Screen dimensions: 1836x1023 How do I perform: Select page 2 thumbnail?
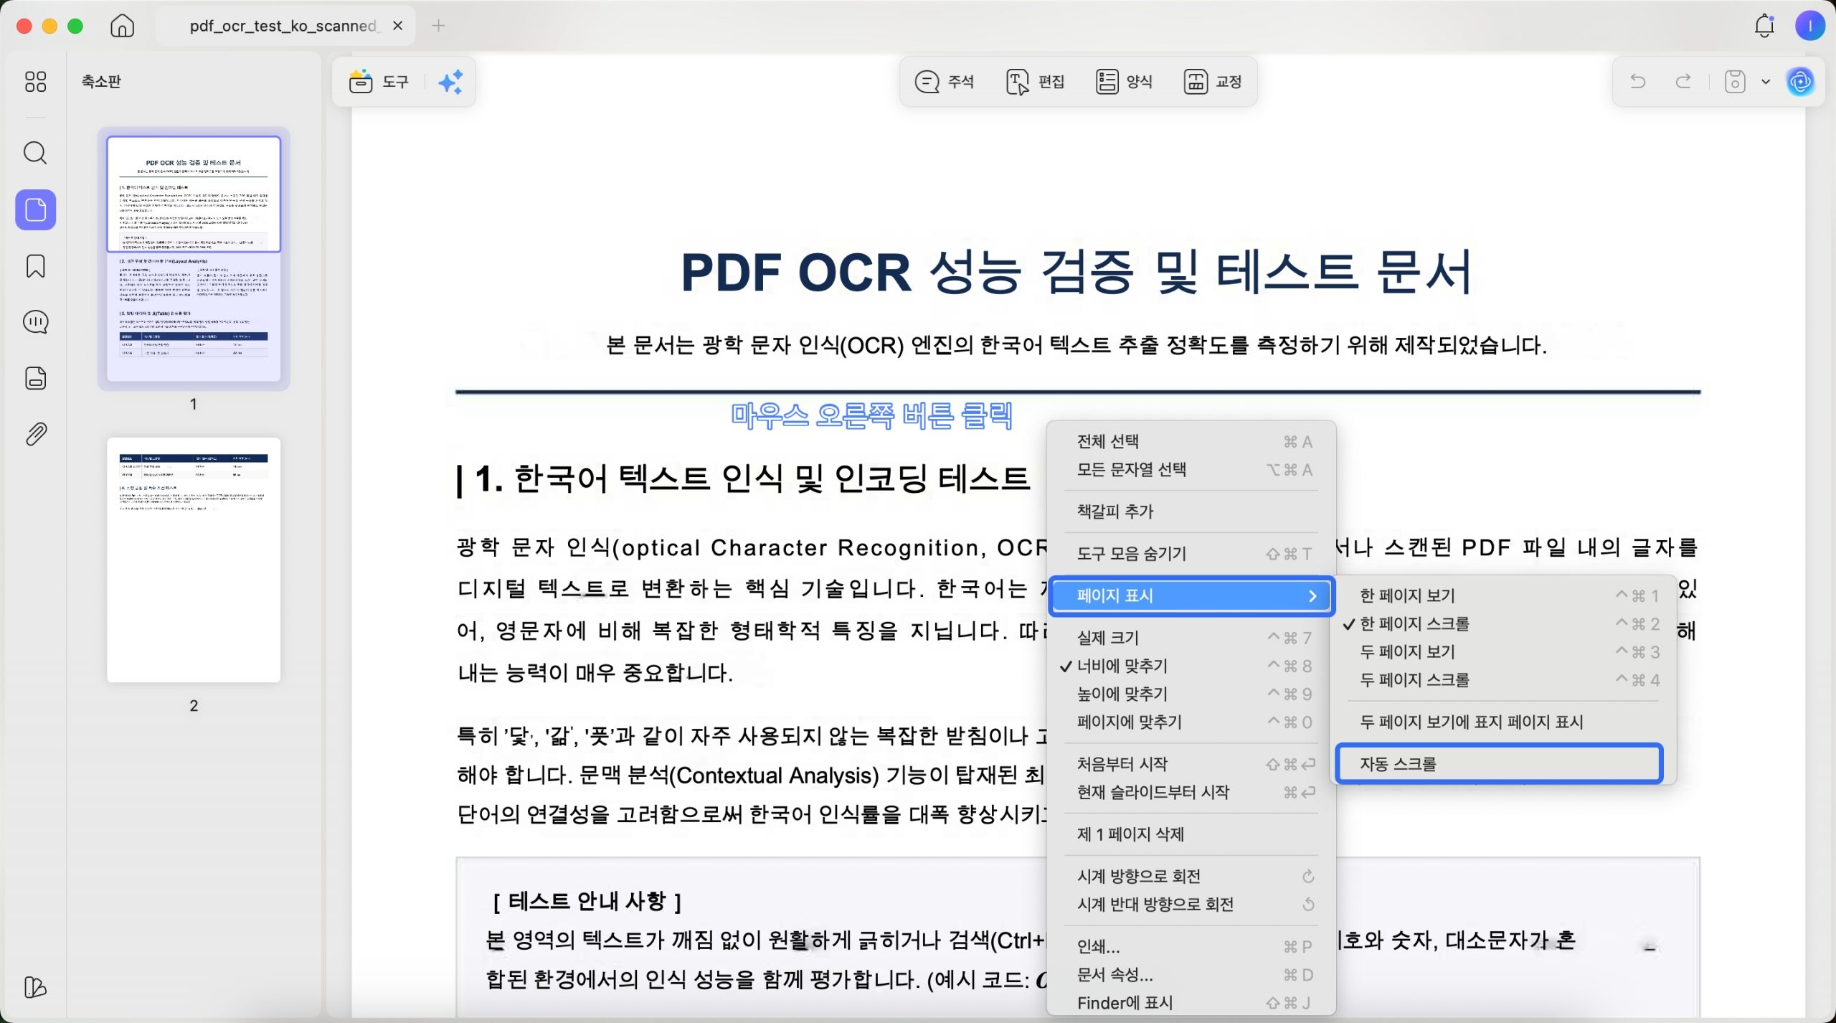pos(194,560)
